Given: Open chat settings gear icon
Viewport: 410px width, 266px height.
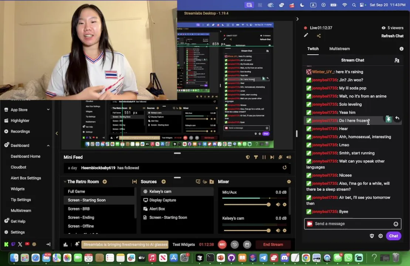Looking at the screenshot, I should pyautogui.click(x=380, y=236).
